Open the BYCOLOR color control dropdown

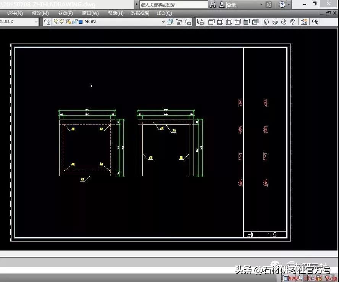point(19,22)
